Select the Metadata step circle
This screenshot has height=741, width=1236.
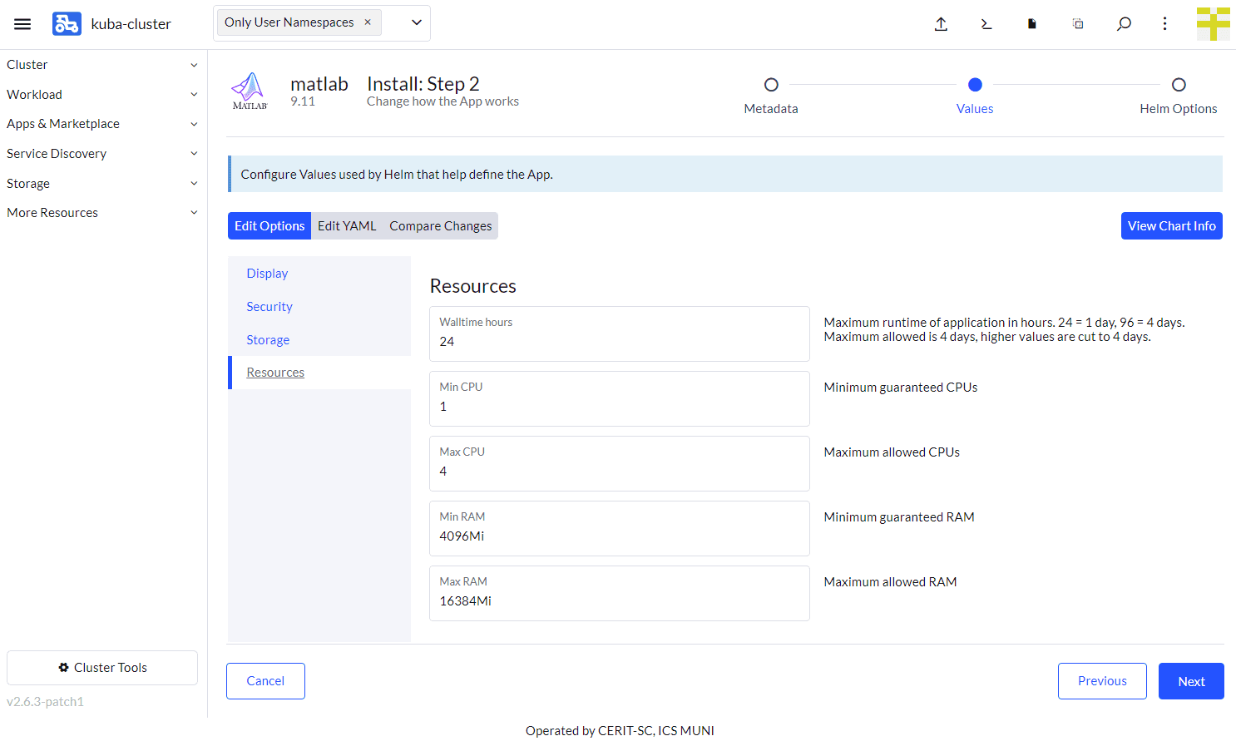(771, 84)
